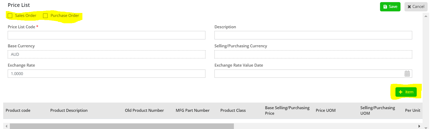The image size is (430, 129).
Task: Click the Product code column header
Action: 18,110
